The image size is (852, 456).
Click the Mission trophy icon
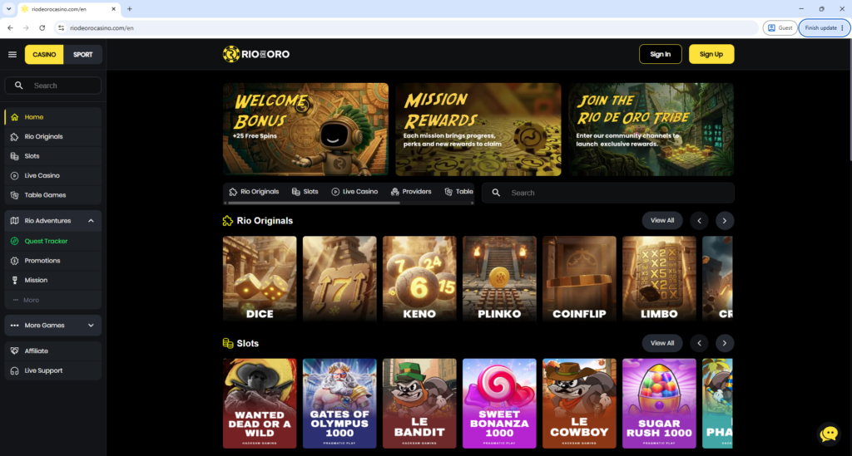pyautogui.click(x=15, y=280)
